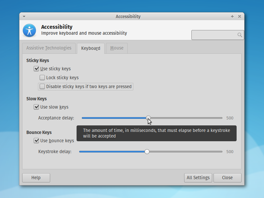Grab the Acceptance delay slider handle
The height and width of the screenshot is (198, 264).
(148, 118)
